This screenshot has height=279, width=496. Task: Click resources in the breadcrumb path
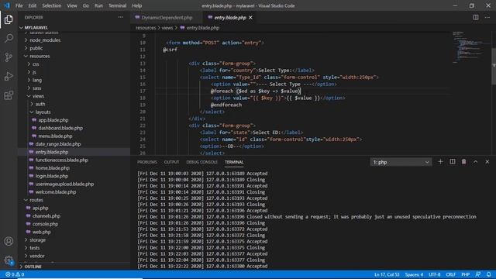(x=146, y=28)
